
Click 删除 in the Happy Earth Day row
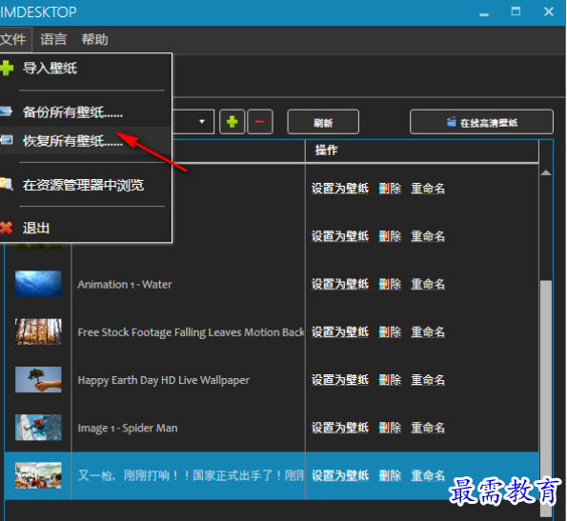(x=390, y=380)
